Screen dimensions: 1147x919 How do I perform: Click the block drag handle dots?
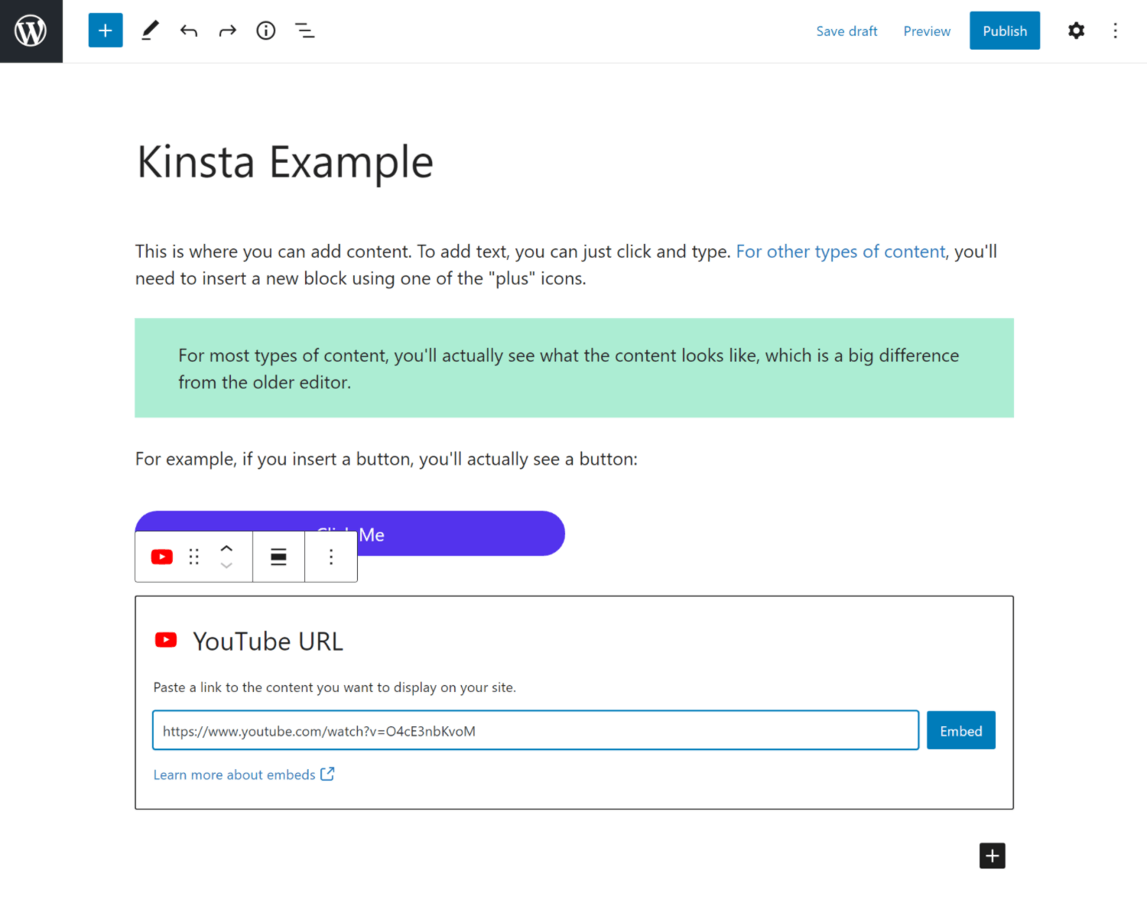click(194, 557)
